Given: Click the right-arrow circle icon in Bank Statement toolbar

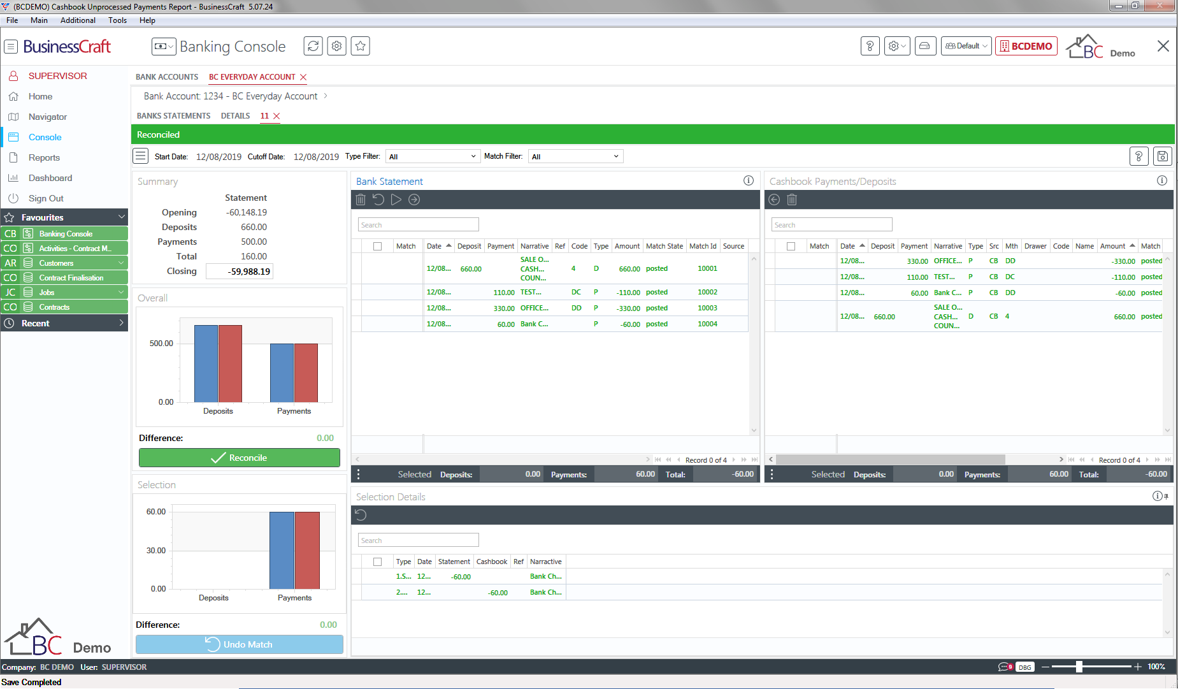Looking at the screenshot, I should [414, 199].
